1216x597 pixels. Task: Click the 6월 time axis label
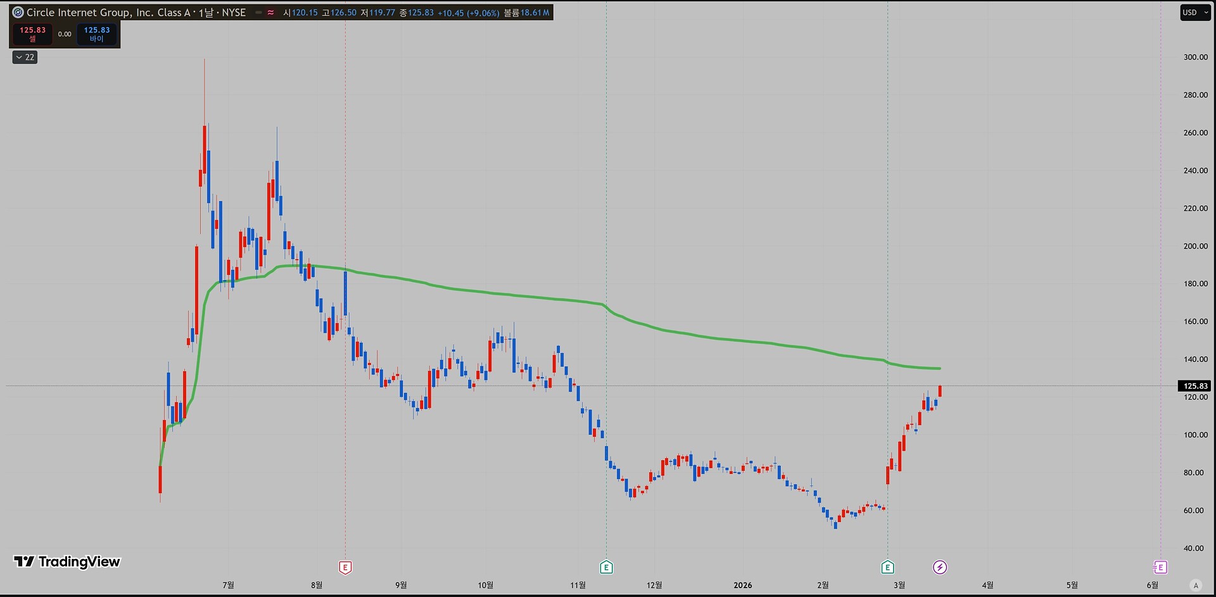1152,585
